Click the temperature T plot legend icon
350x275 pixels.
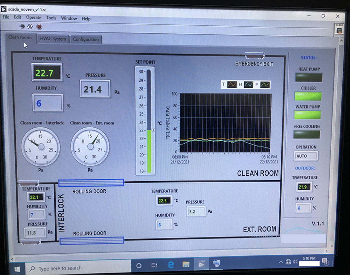coord(232,85)
